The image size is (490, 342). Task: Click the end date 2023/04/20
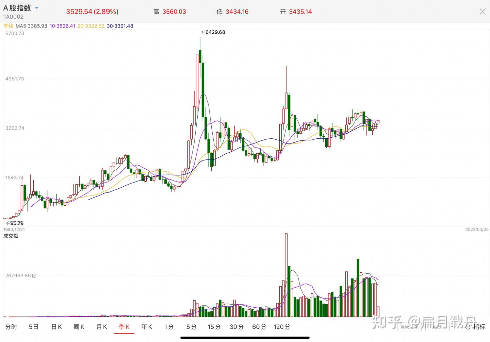pyautogui.click(x=477, y=229)
